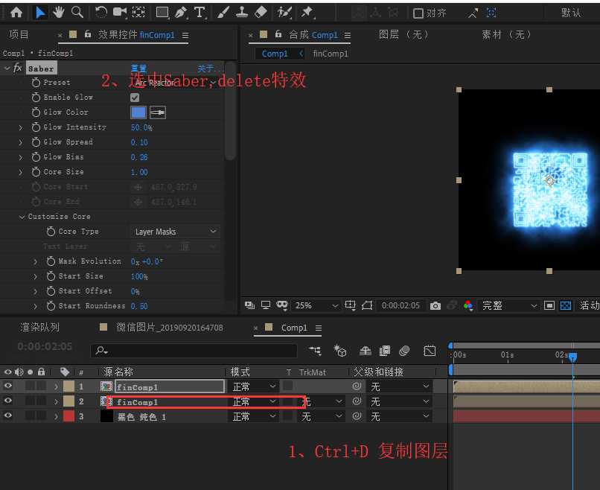Switch to the 项目 panel tab

19,35
